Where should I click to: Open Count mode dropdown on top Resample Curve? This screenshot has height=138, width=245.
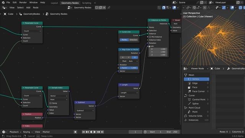[x=32, y=31]
